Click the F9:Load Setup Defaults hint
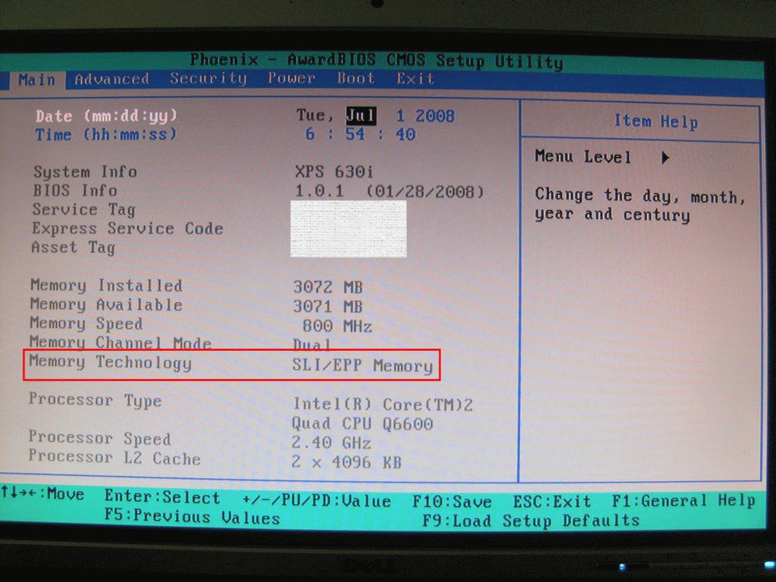 tap(530, 521)
